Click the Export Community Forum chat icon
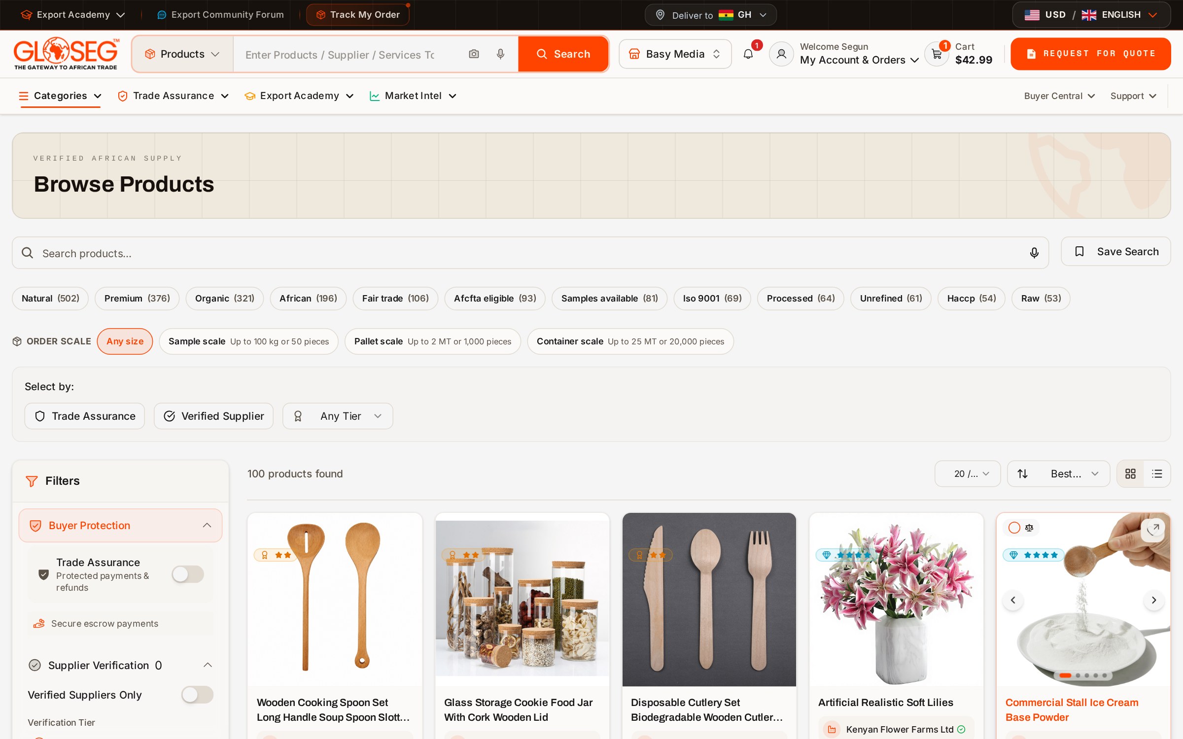Image resolution: width=1183 pixels, height=739 pixels. [x=162, y=15]
